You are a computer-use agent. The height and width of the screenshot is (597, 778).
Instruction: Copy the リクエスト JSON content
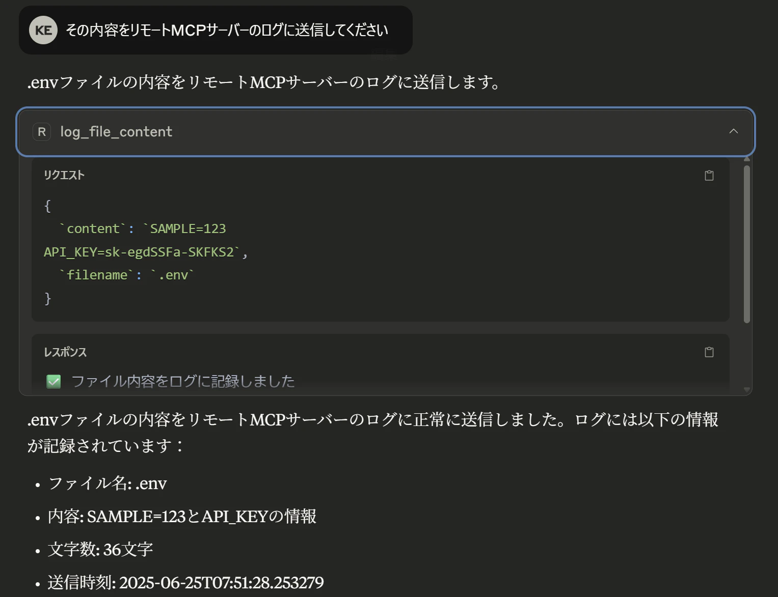click(x=709, y=176)
